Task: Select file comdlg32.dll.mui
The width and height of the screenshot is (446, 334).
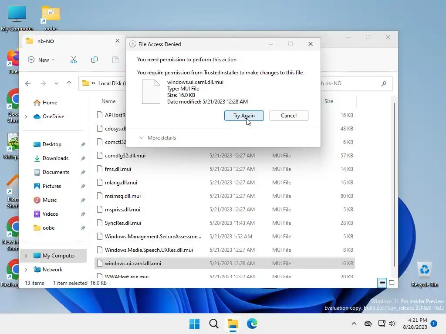Action: click(x=225, y=156)
